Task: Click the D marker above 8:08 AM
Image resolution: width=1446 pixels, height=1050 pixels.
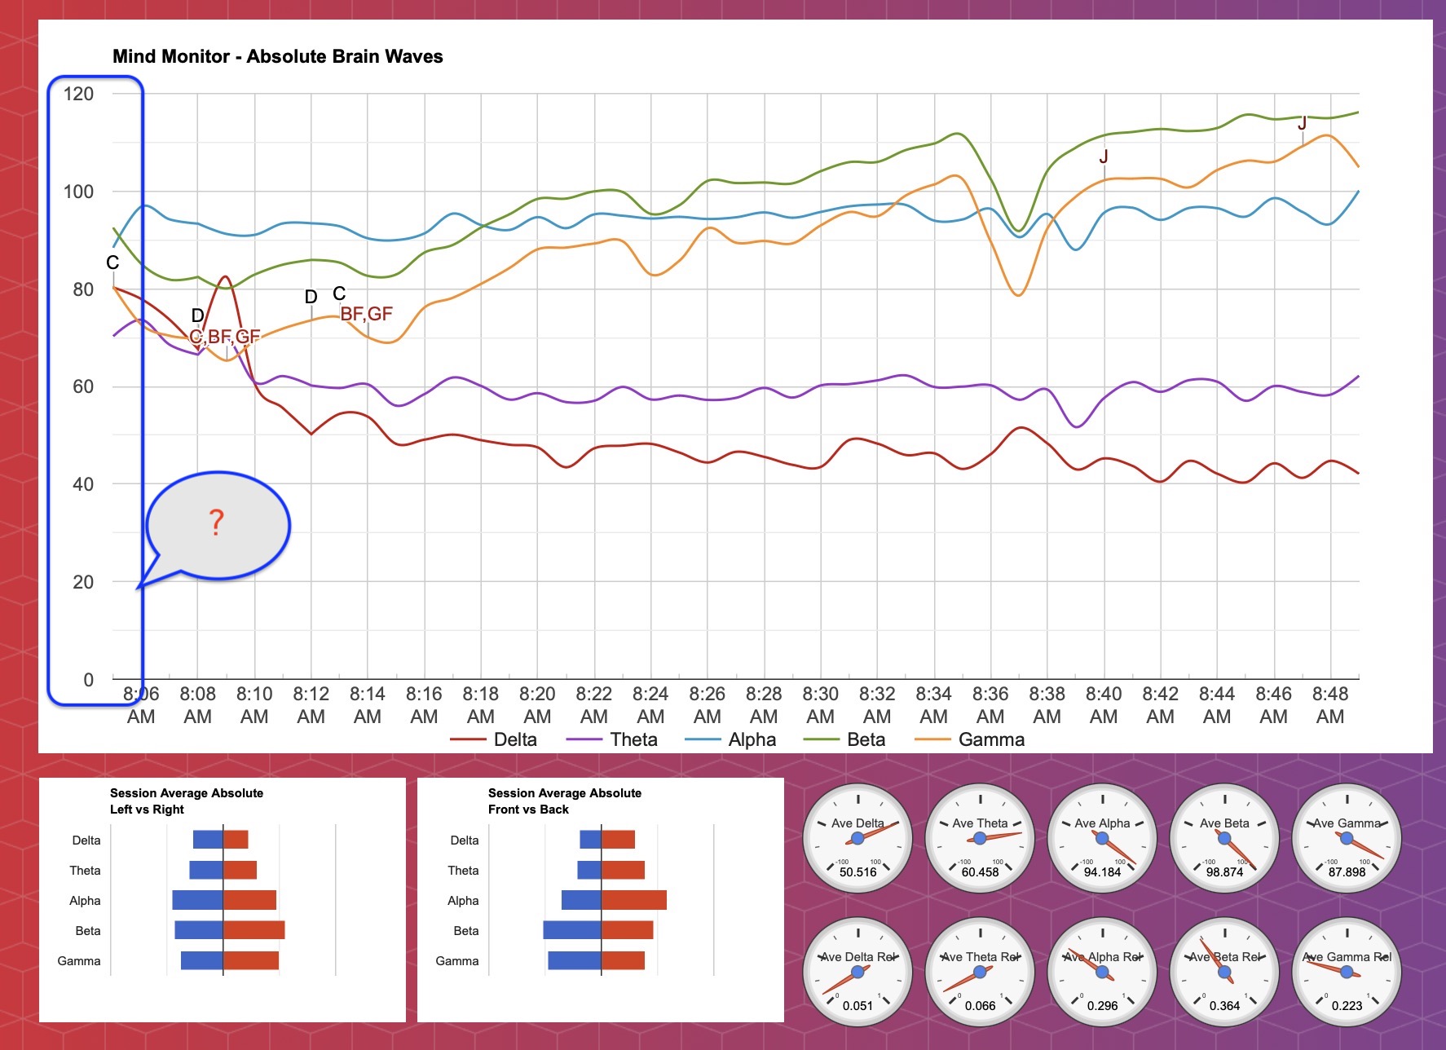Action: (x=197, y=315)
